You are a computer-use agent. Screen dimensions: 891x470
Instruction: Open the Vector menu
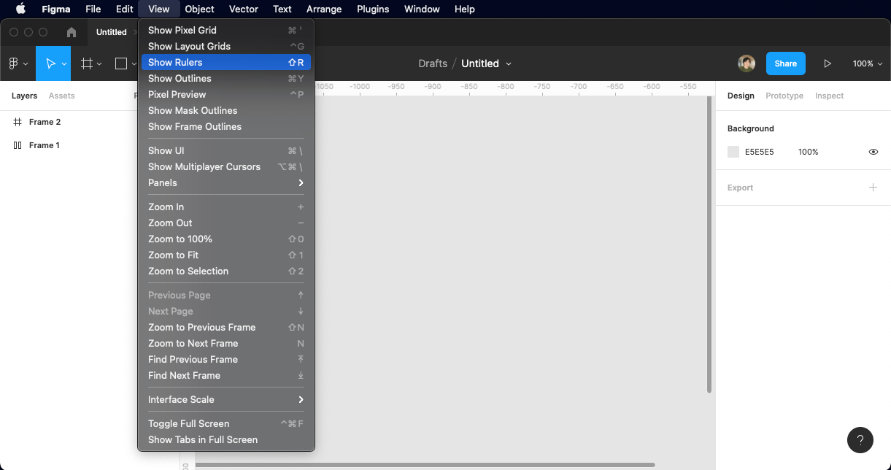click(244, 9)
